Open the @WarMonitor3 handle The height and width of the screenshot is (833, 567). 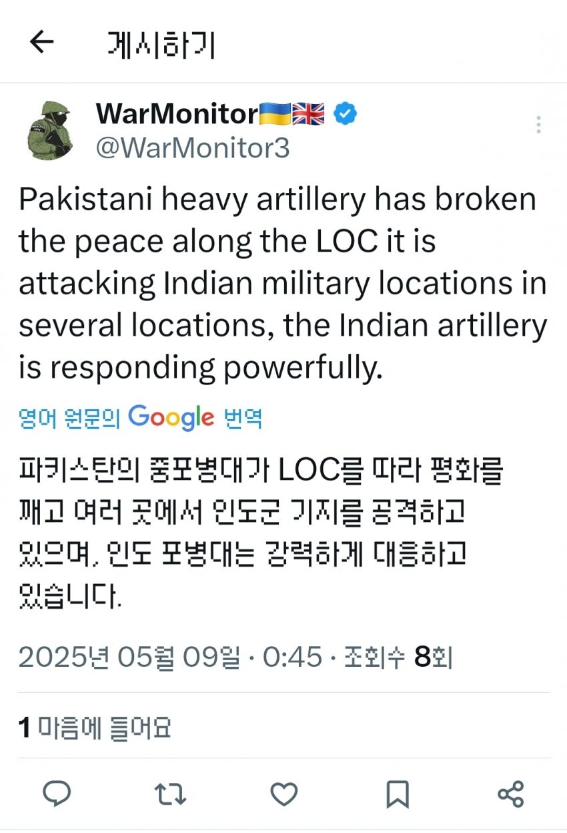click(x=193, y=148)
